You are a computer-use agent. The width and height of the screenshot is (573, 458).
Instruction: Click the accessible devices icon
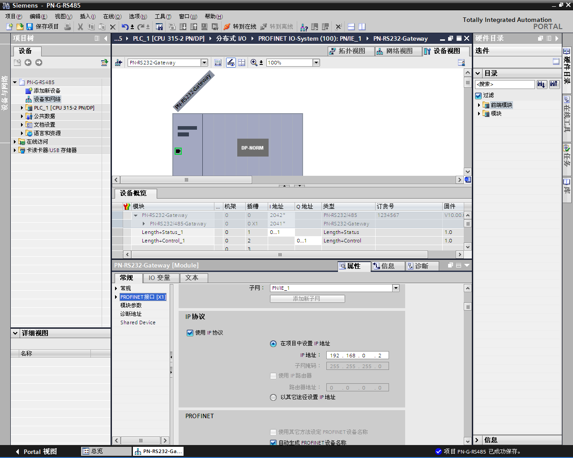(x=304, y=27)
